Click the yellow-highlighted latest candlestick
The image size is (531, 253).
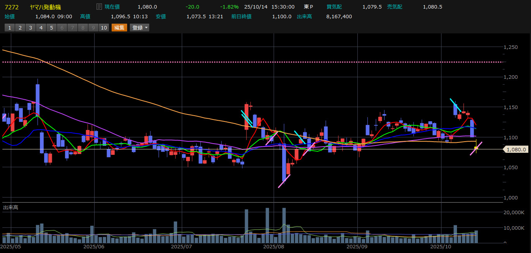click(476, 148)
